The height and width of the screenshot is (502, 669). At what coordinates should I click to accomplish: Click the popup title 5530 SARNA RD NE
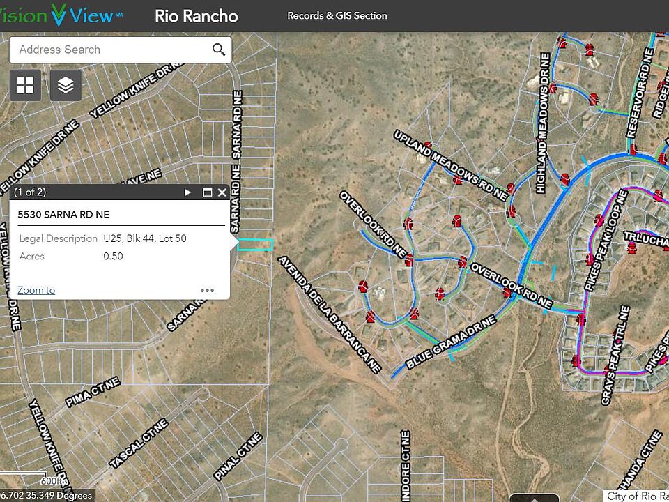click(x=63, y=215)
